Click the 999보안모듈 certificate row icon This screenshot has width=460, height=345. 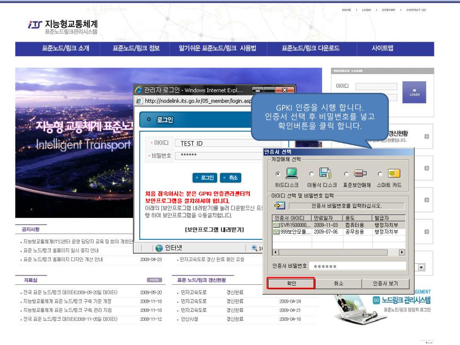click(276, 231)
